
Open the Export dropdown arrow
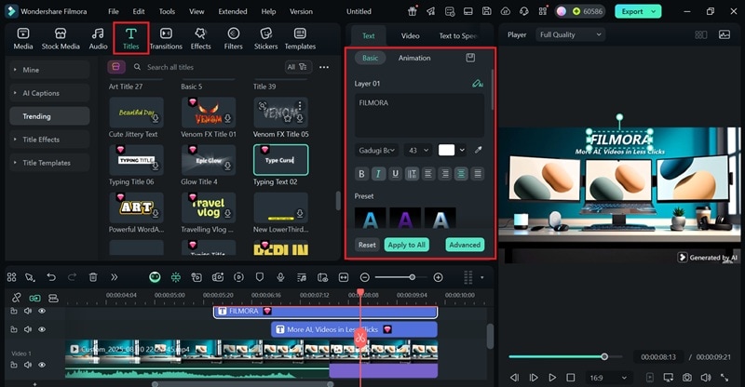(x=654, y=11)
